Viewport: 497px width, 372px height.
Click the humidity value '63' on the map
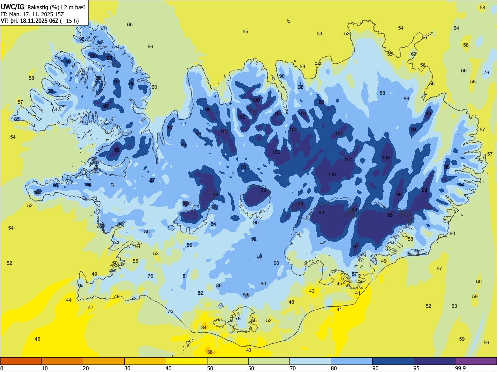(x=454, y=306)
